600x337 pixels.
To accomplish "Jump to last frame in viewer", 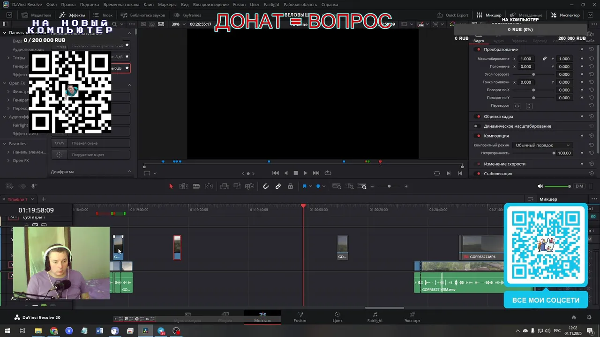I will (x=316, y=173).
